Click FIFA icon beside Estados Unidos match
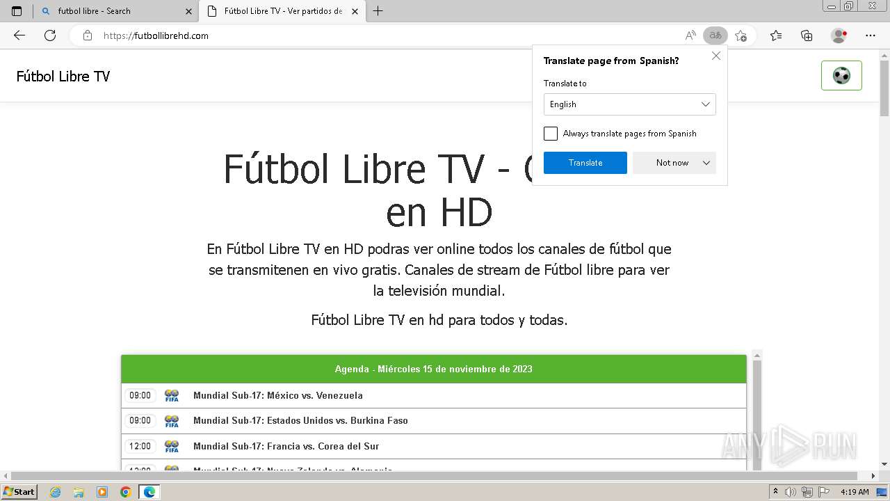The width and height of the screenshot is (890, 501). pyautogui.click(x=172, y=420)
